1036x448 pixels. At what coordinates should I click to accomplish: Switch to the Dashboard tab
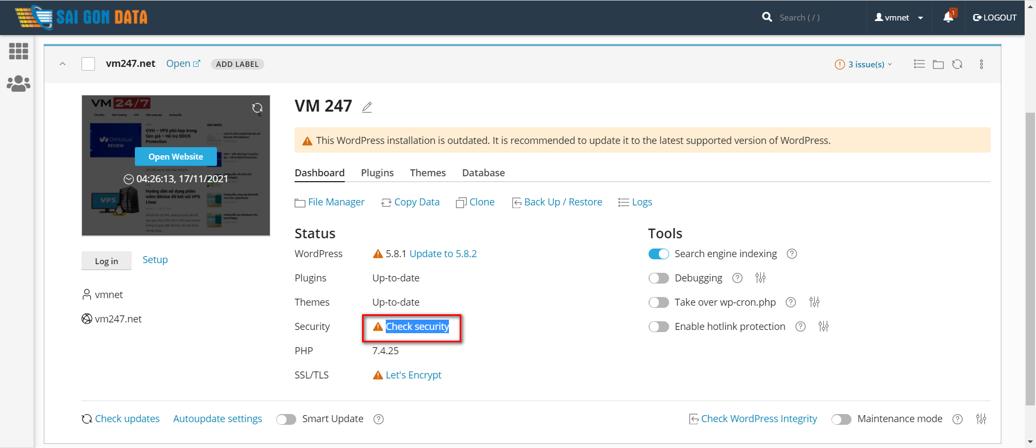pos(319,173)
